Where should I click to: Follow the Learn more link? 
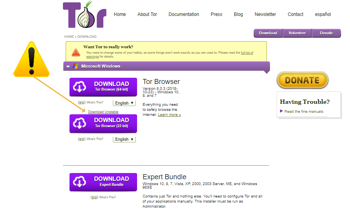169,115
